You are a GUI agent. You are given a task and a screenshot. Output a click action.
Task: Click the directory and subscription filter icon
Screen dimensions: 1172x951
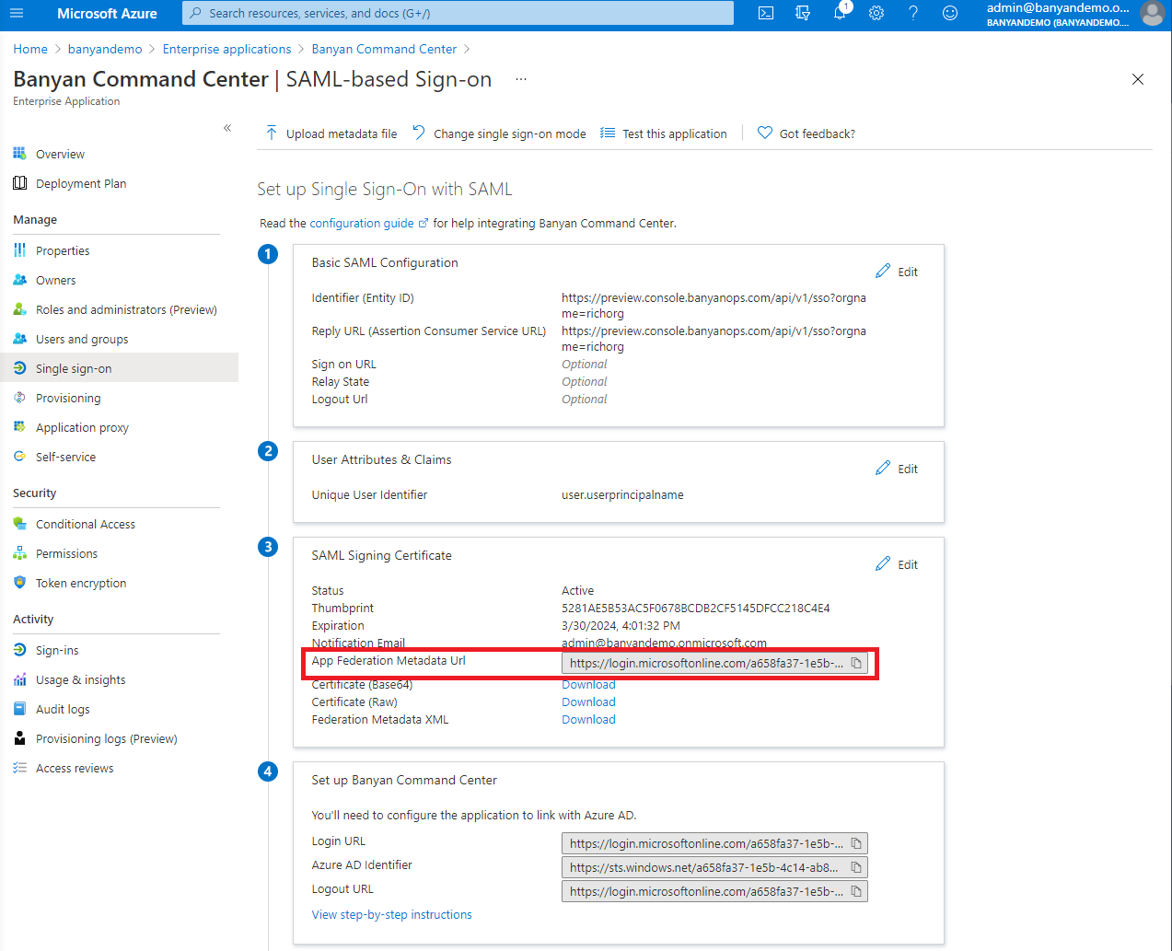803,13
